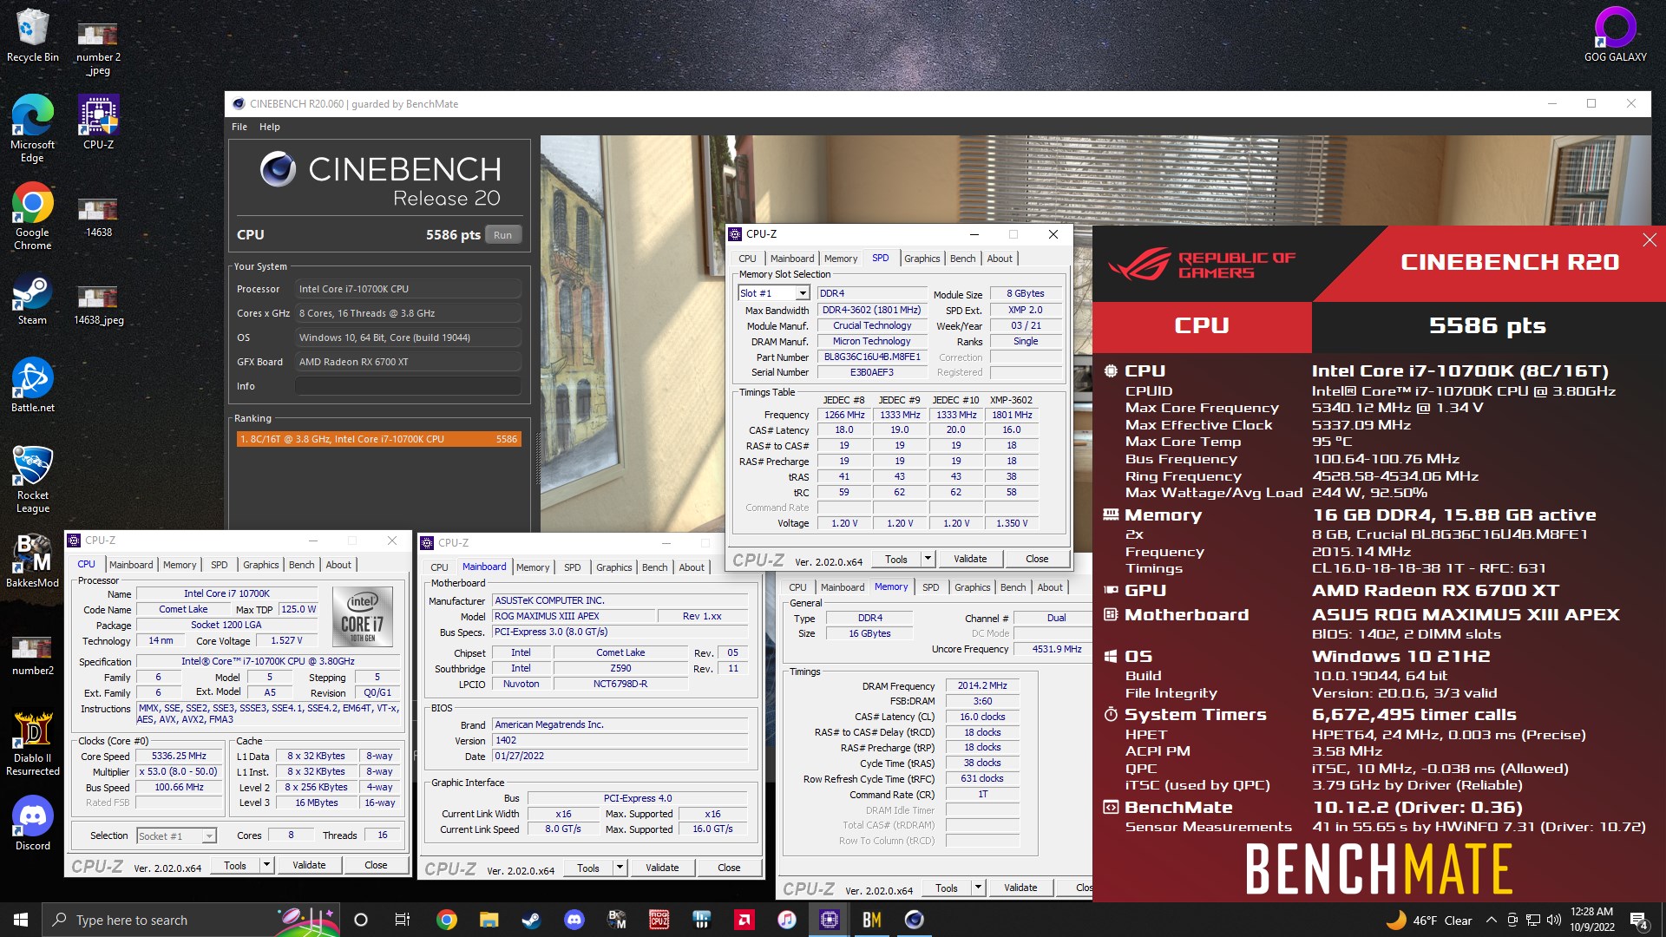The height and width of the screenshot is (937, 1666).
Task: Select the Discord desktop shortcut
Action: coord(32,823)
